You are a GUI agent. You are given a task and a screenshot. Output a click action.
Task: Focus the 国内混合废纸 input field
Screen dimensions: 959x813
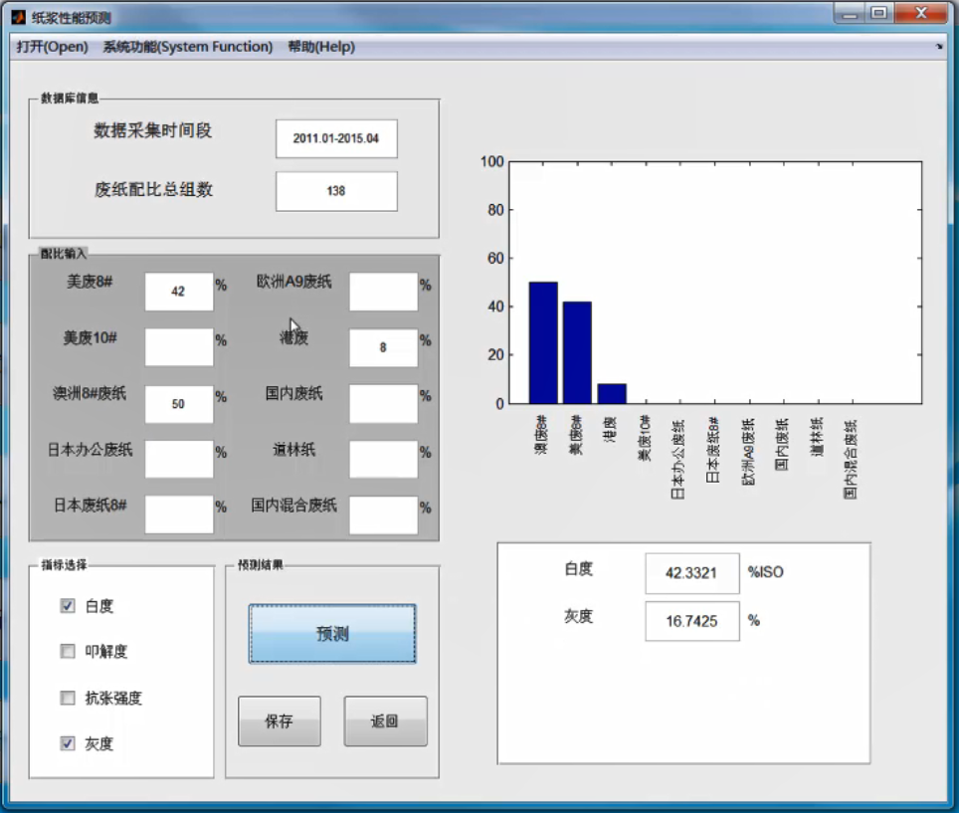(383, 514)
